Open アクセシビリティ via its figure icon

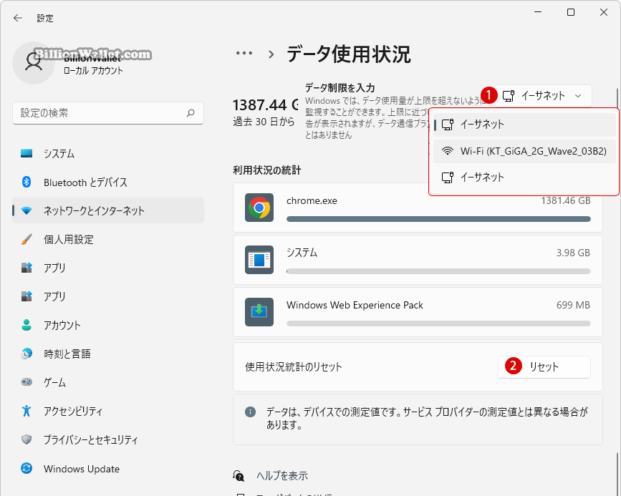pos(27,411)
